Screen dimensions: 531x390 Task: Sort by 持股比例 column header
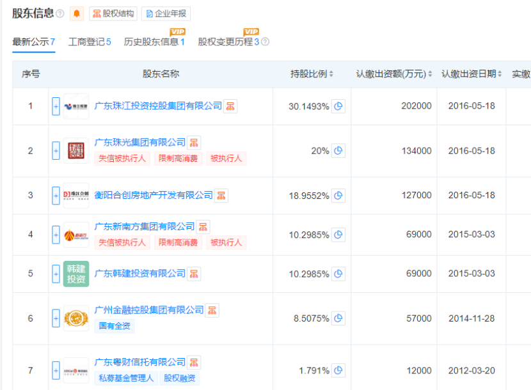(312, 74)
